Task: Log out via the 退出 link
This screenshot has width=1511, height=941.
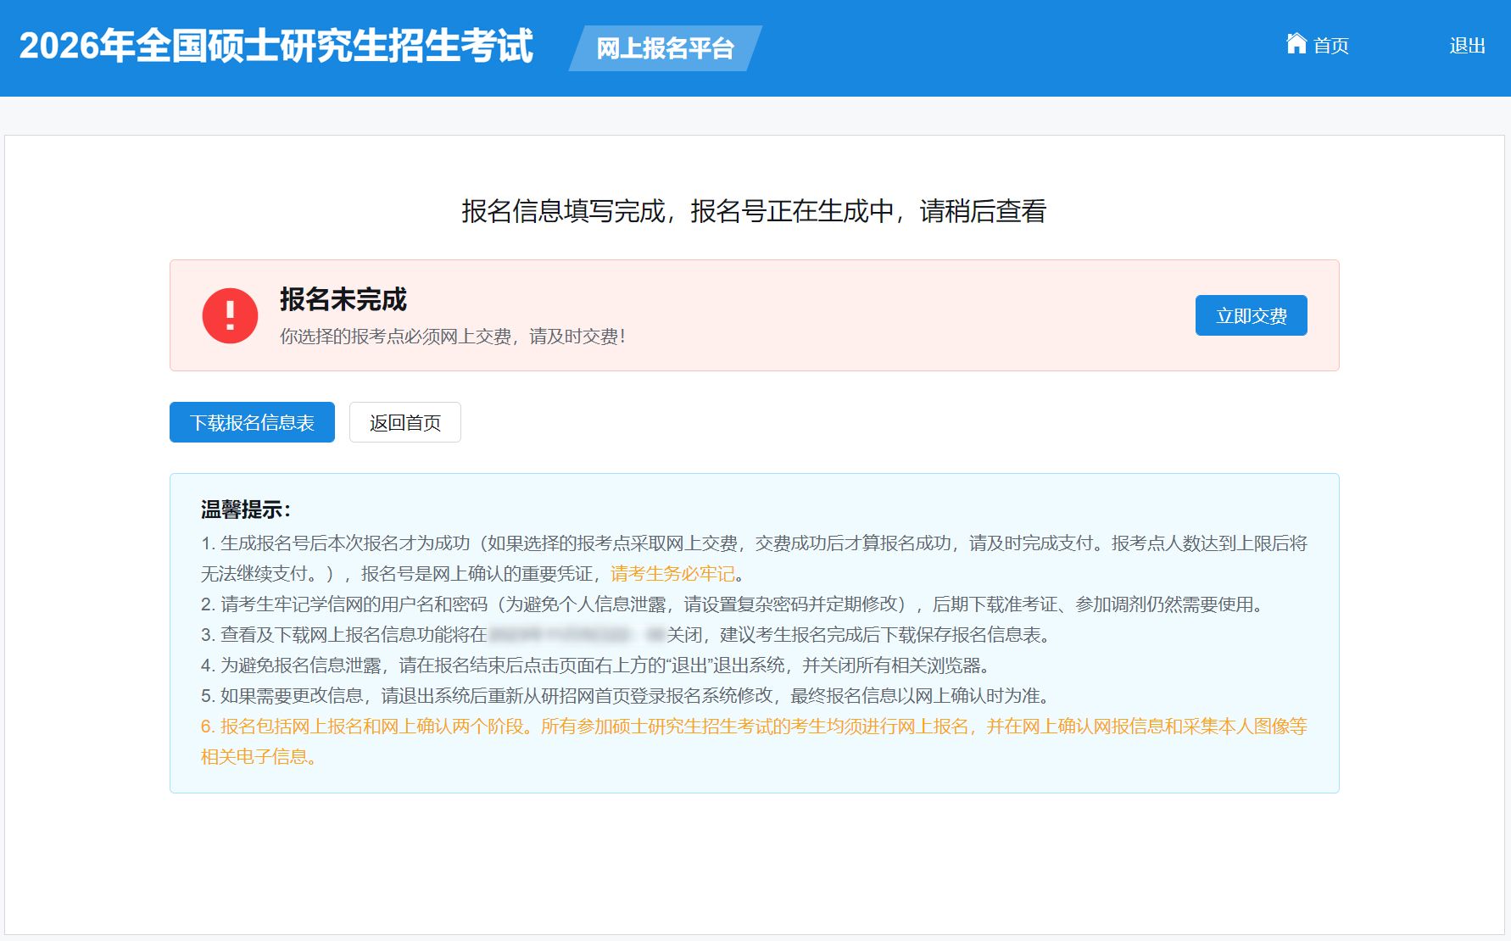Action: pyautogui.click(x=1467, y=46)
